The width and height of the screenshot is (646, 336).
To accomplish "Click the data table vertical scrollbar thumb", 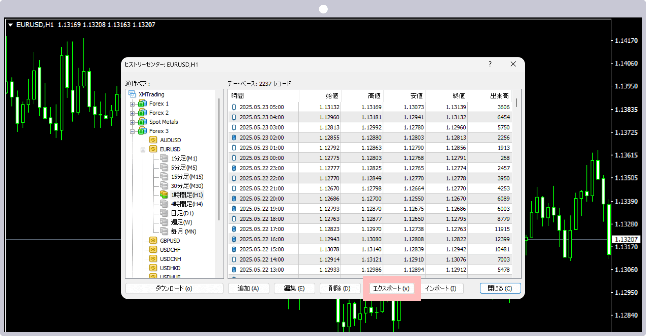I will (x=516, y=102).
